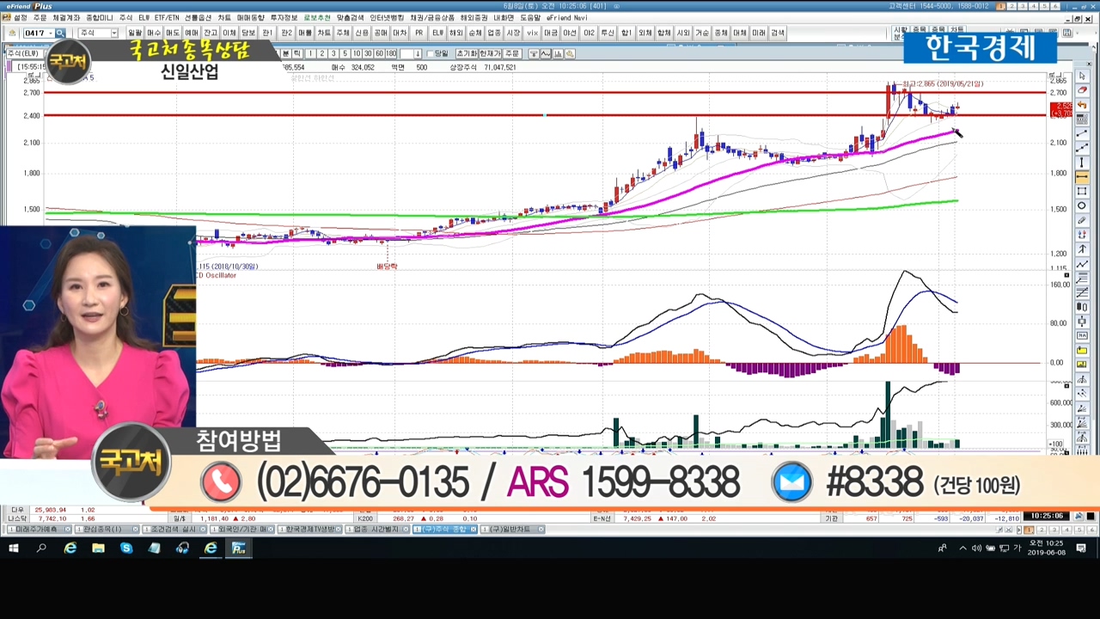Expand the stock code 0417 dropdown arrow
1100x619 pixels.
(50, 33)
